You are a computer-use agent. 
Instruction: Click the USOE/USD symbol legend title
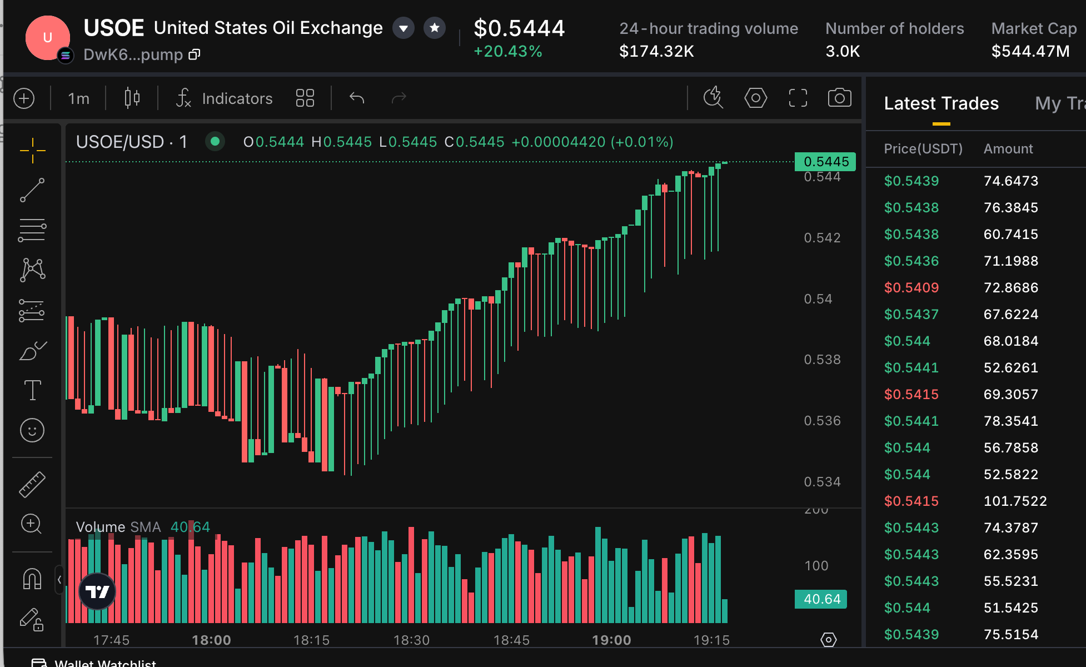(x=132, y=142)
